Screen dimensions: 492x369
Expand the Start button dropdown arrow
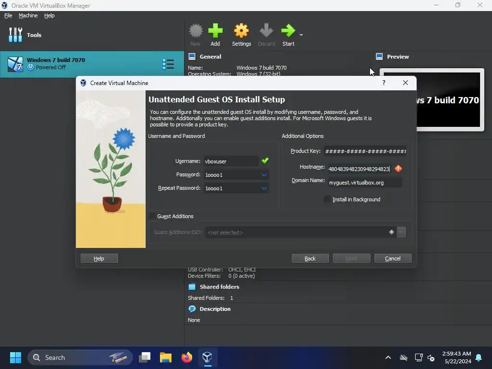click(301, 35)
